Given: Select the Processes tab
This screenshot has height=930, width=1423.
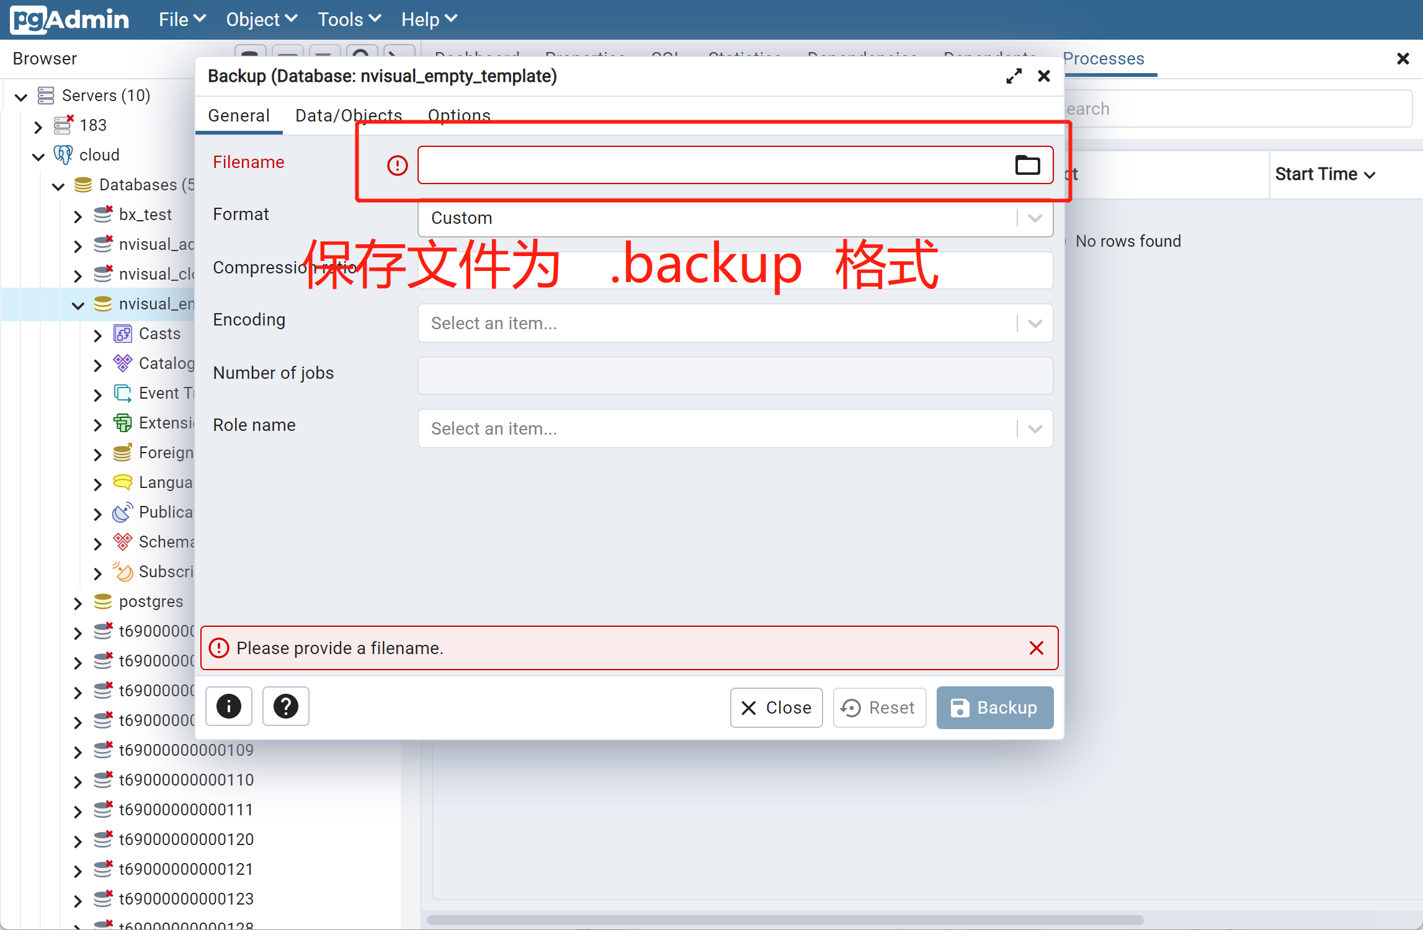Looking at the screenshot, I should click(x=1104, y=59).
